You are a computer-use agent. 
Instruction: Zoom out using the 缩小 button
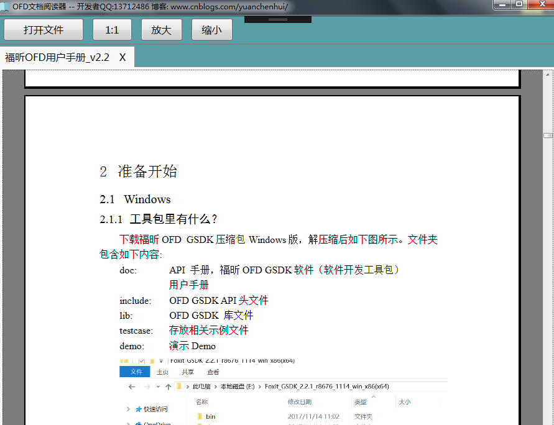point(211,30)
